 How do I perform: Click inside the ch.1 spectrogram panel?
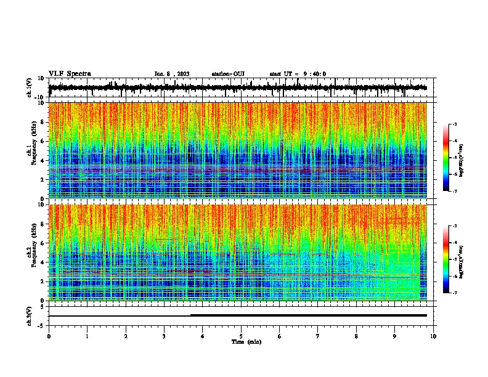pos(238,150)
